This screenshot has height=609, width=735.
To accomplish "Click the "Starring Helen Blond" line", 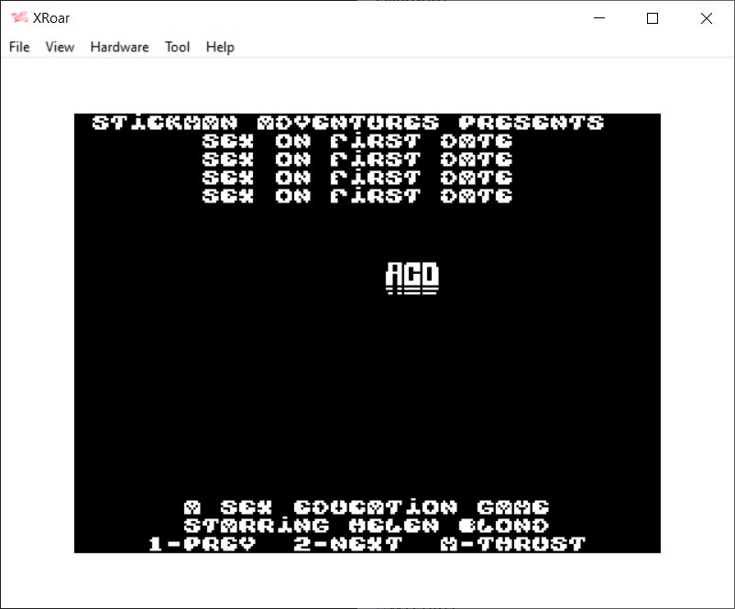I will pos(367,526).
